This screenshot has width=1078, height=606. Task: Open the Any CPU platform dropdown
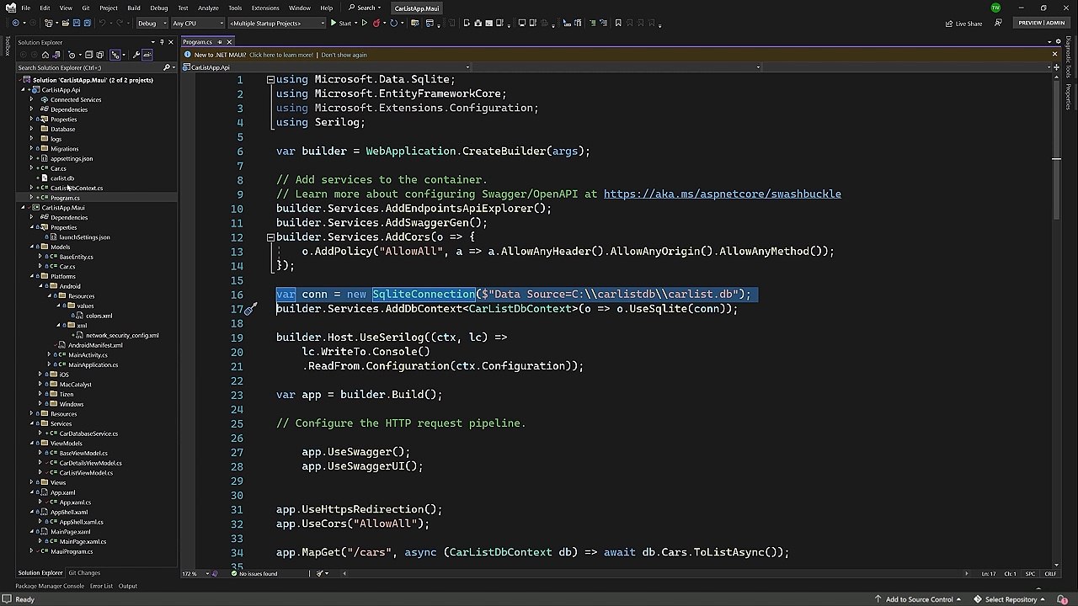click(x=197, y=23)
